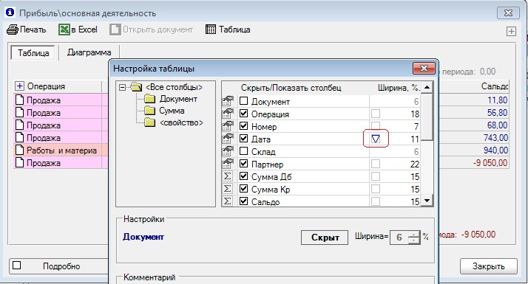Uncheck the Сальдо column checkbox
The width and height of the screenshot is (528, 284).
[x=243, y=201]
